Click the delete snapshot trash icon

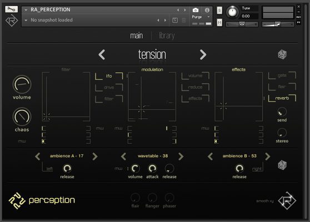click(184, 20)
